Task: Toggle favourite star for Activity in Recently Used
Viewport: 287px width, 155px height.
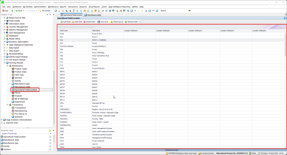Action: [x=50, y=146]
